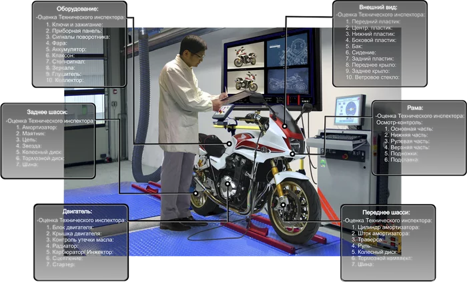Screen dimensions: 467x282
Task: Click "2. Маятник:" item
Action: (x=31, y=133)
